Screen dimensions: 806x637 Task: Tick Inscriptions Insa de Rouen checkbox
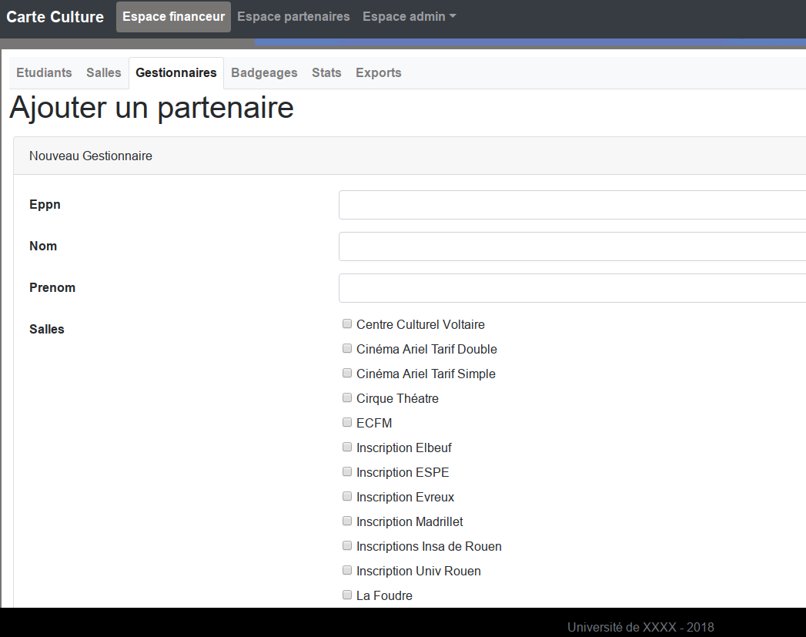(347, 546)
